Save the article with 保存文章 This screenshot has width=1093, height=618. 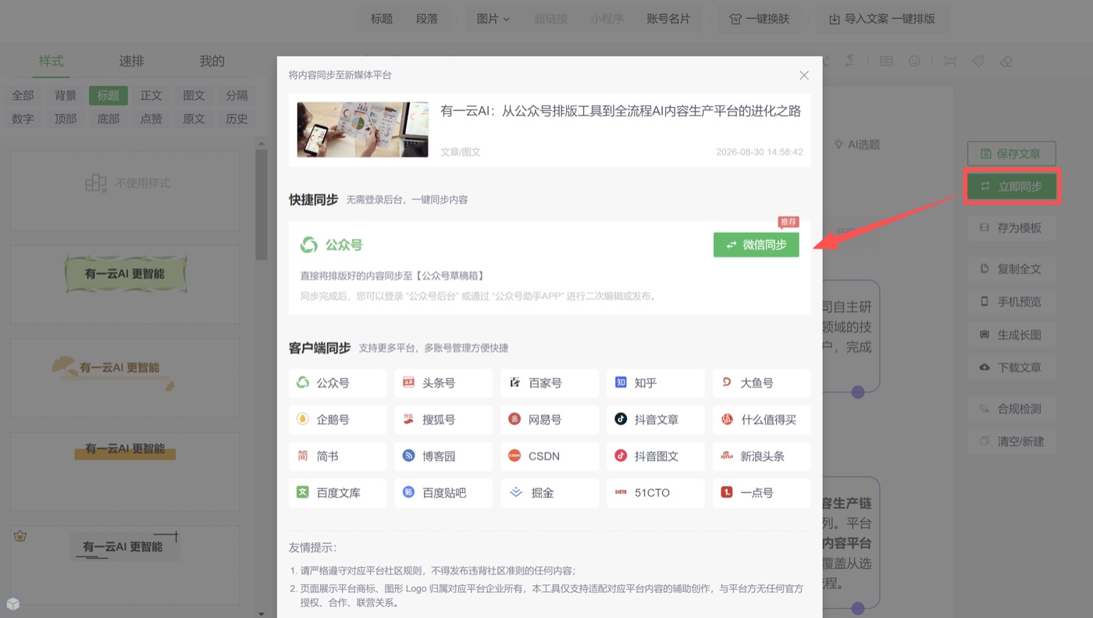point(1011,153)
